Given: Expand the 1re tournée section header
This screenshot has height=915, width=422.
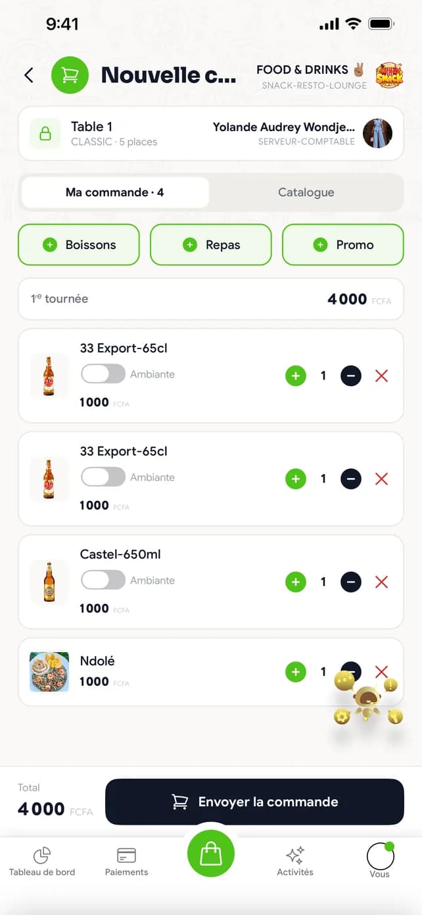Looking at the screenshot, I should tap(211, 299).
